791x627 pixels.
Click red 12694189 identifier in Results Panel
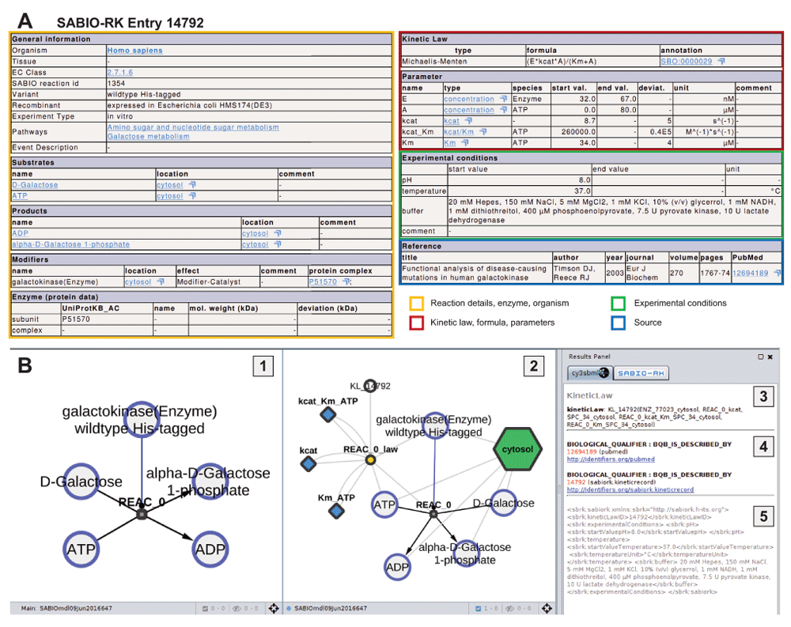pos(581,452)
